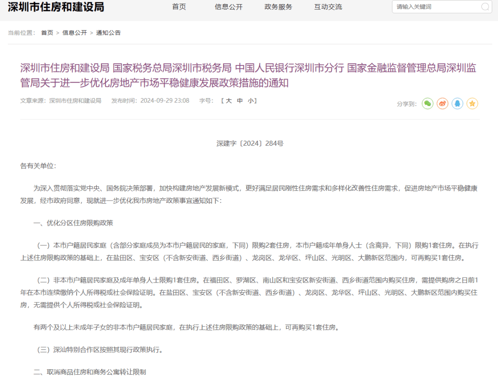This screenshot has height=390, width=498.
Task: Go to 首页 in breadcrumb
Action: pyautogui.click(x=47, y=33)
